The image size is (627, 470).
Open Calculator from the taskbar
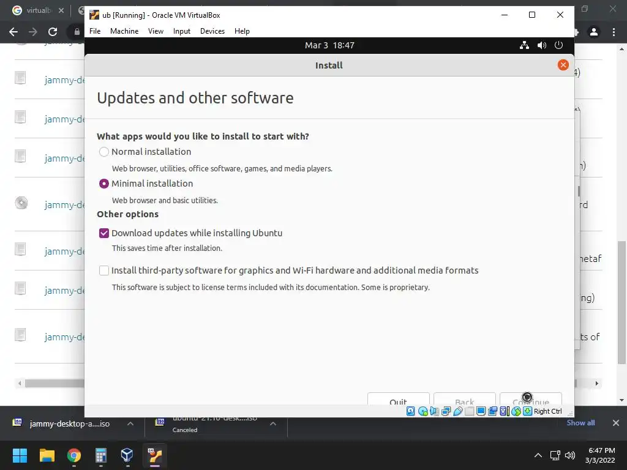(101, 455)
